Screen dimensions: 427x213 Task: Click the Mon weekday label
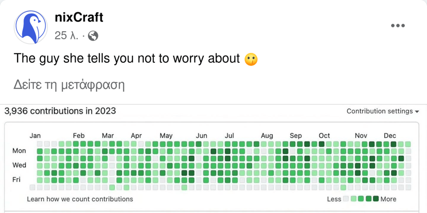tap(19, 151)
